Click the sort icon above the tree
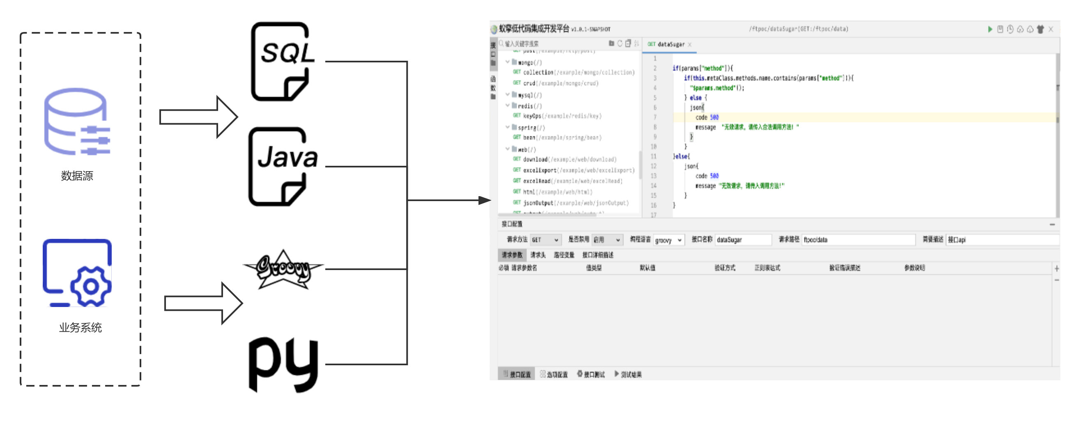The height and width of the screenshot is (426, 1081). tap(636, 43)
